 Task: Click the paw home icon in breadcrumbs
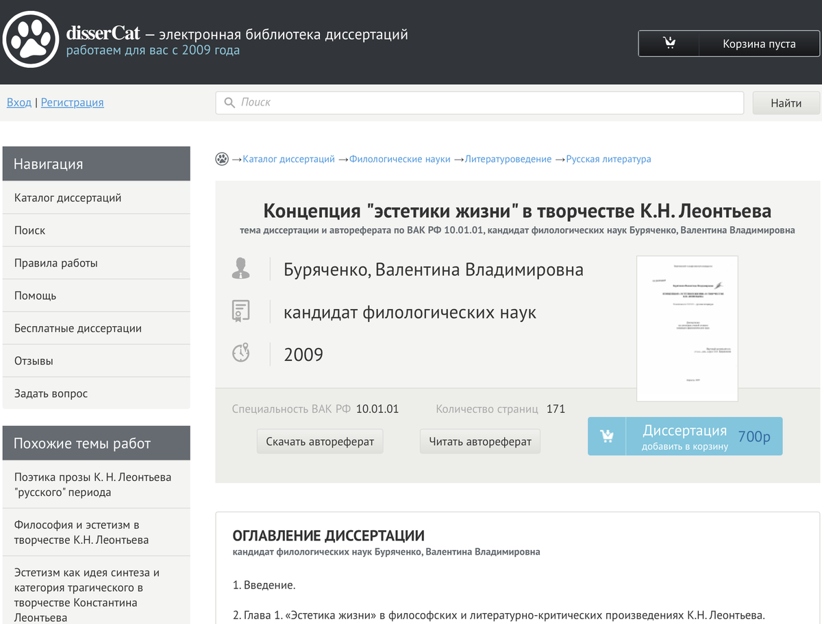point(222,159)
